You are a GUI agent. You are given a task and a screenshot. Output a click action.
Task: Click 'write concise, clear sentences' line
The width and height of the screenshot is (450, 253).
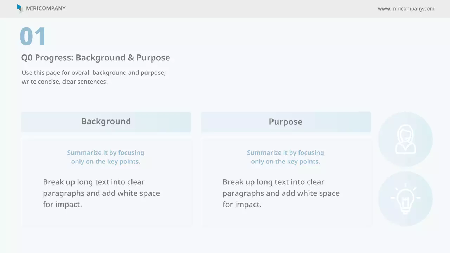[x=65, y=82]
